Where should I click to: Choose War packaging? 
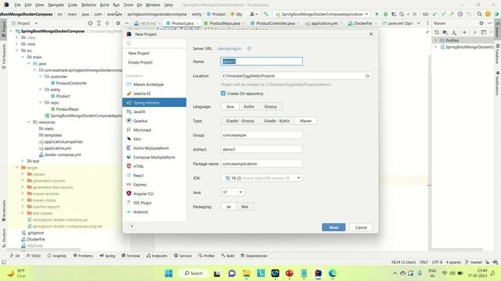245,207
